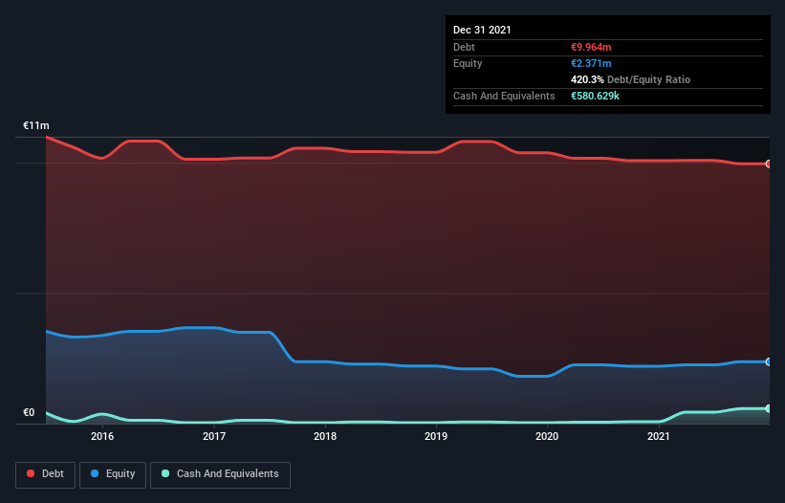Click the Equity row label in tooltip

468,63
